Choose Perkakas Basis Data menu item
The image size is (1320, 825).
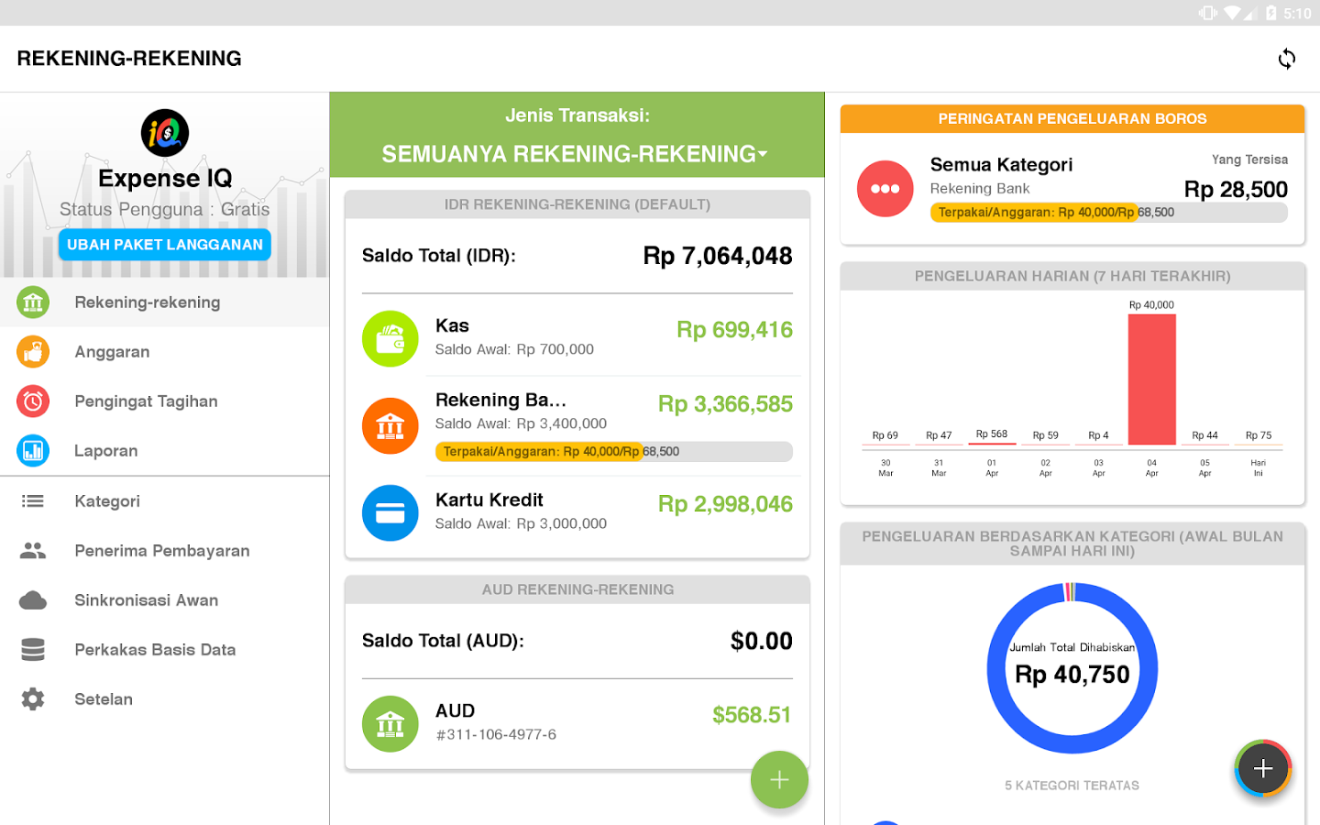165,650
